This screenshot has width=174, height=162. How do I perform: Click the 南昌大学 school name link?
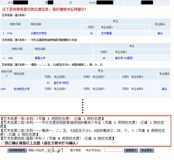(40, 58)
